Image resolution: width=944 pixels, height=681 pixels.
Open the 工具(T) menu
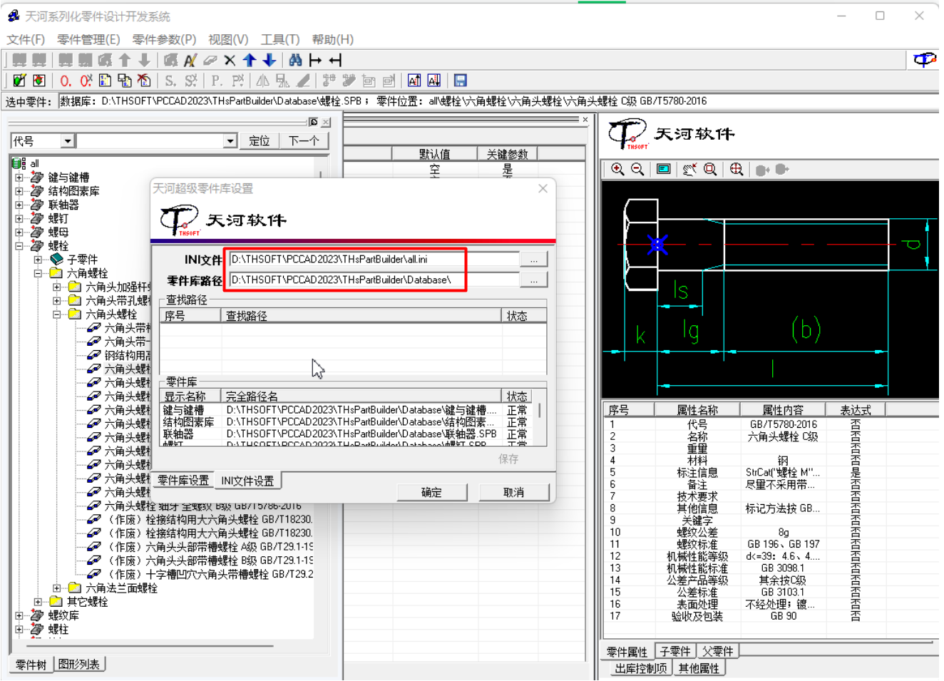280,39
